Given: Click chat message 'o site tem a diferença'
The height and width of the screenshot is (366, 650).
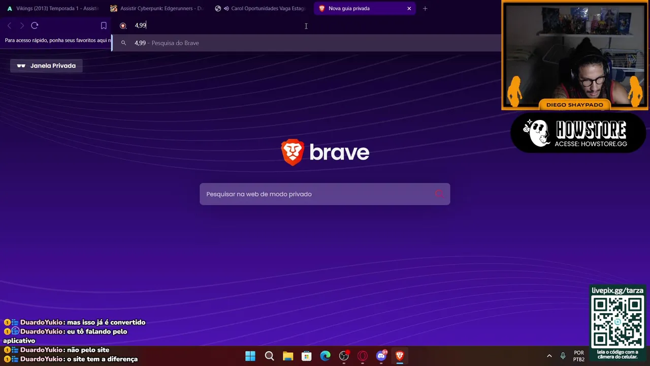Looking at the screenshot, I should coord(102,359).
